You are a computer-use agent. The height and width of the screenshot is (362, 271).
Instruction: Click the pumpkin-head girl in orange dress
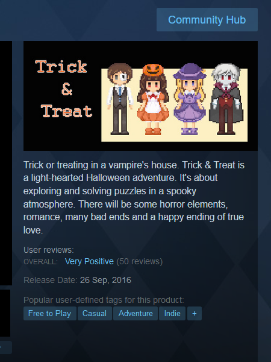(x=153, y=100)
